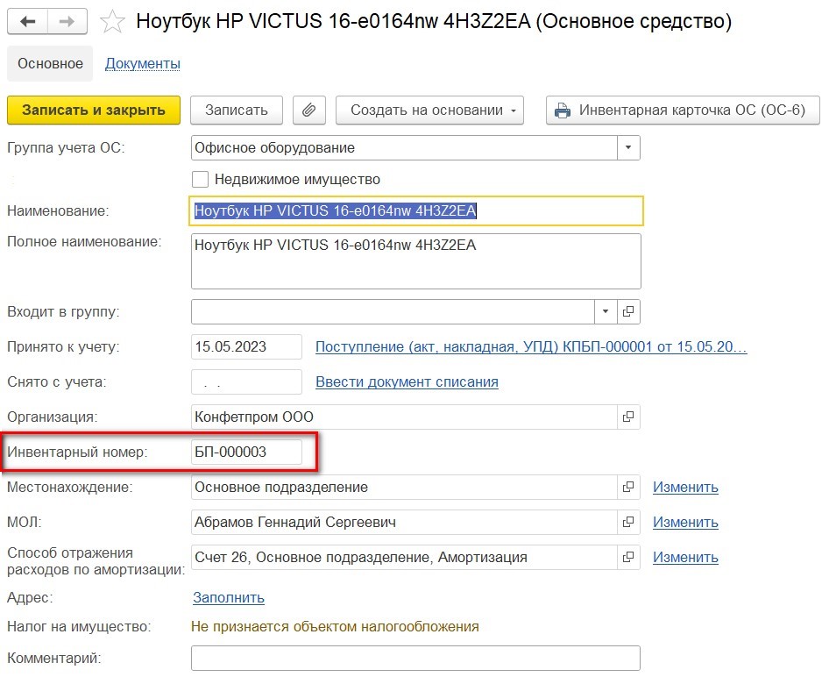829x677 pixels.
Task: Open attached files via paperclip icon
Action: pyautogui.click(x=309, y=110)
